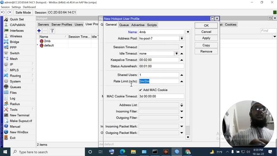This screenshot has width=277, height=156.
Task: Open PPP menu
Action: [x=13, y=48]
